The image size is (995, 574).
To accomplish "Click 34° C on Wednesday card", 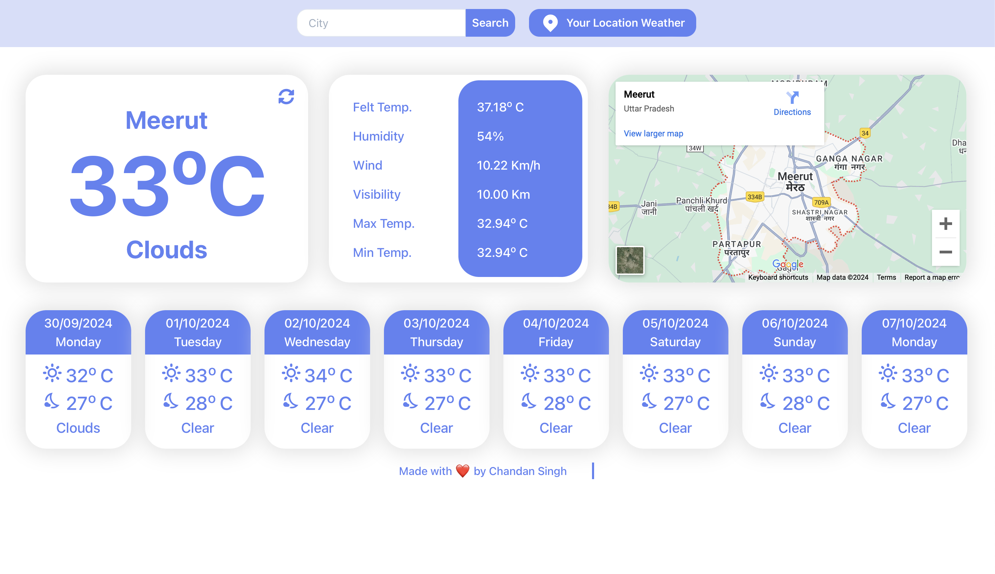I will (x=329, y=375).
